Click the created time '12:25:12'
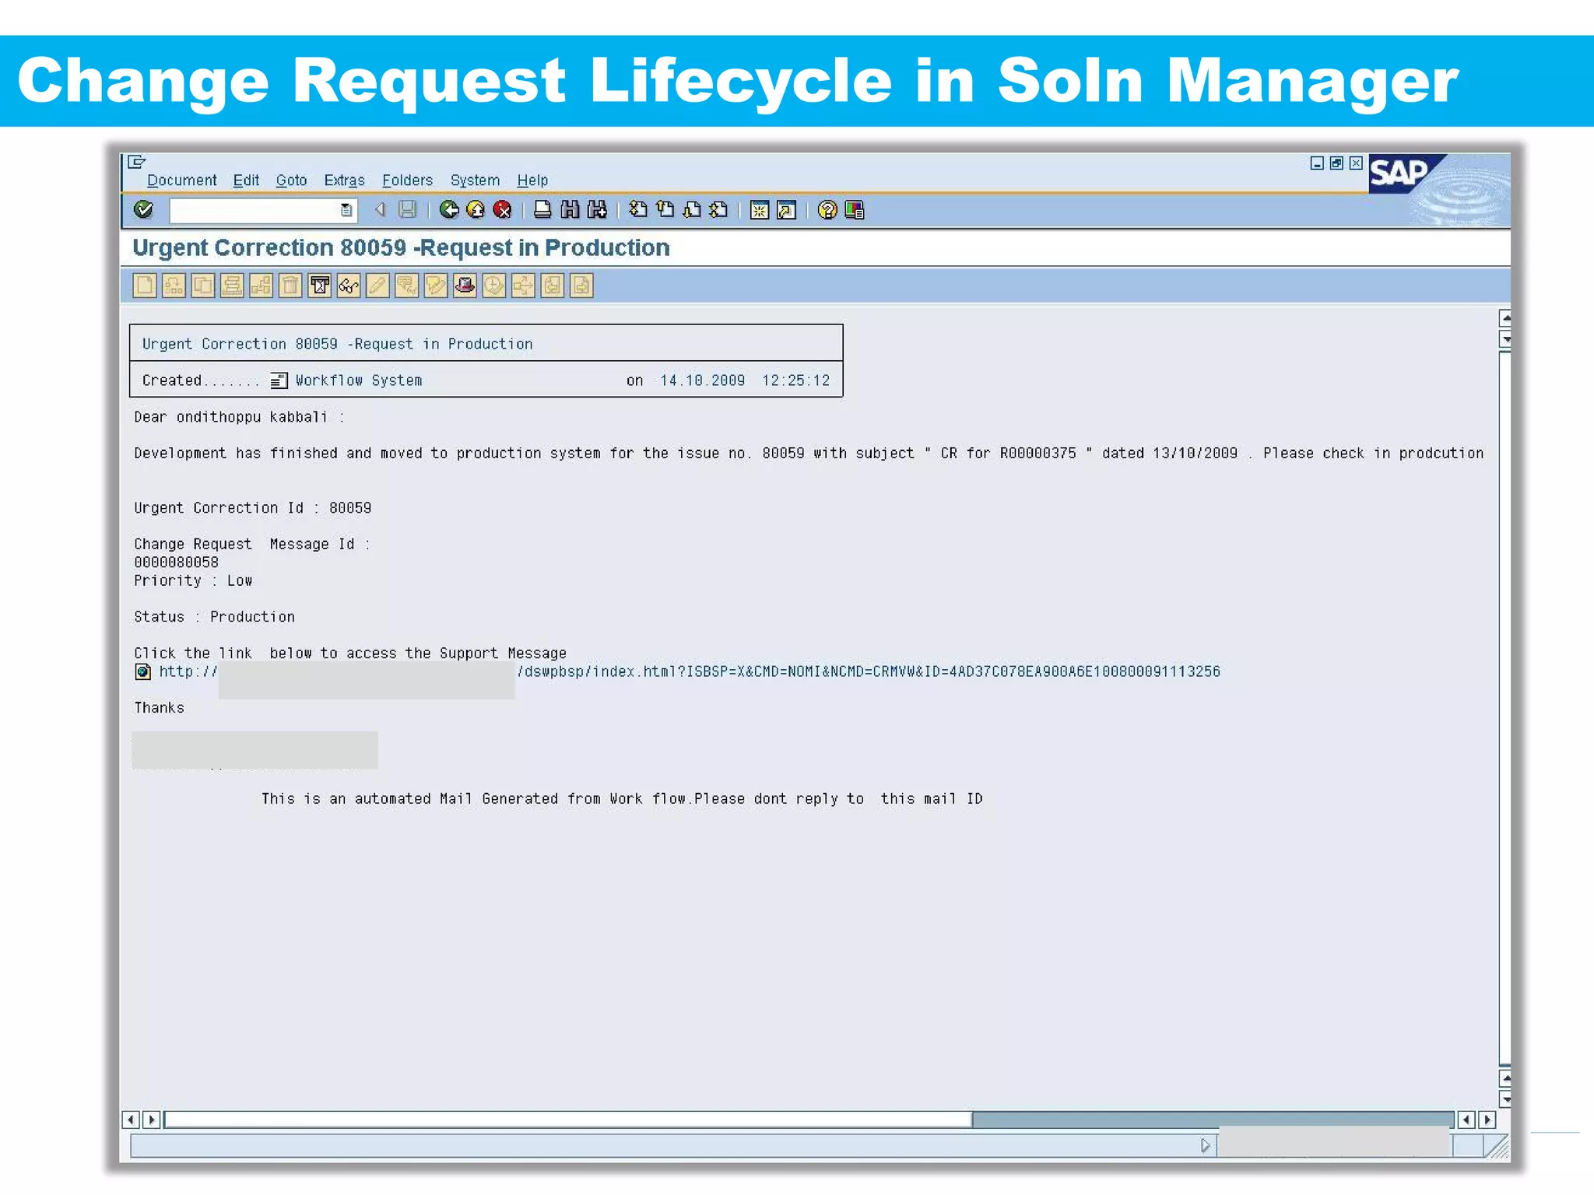 click(x=795, y=380)
